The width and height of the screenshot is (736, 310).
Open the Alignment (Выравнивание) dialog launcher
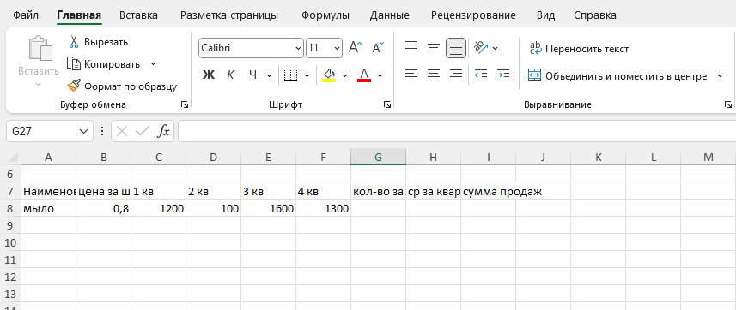pos(727,104)
